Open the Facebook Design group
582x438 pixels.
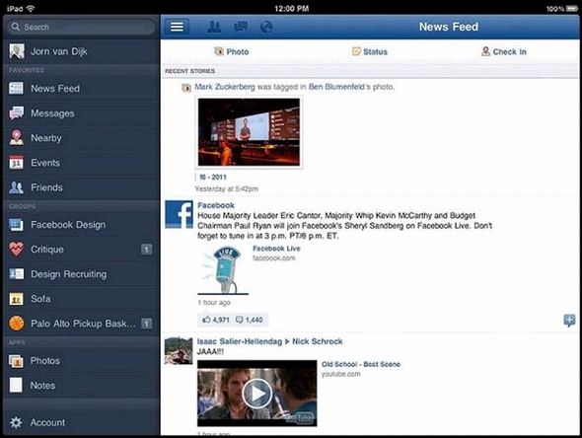[x=81, y=225]
